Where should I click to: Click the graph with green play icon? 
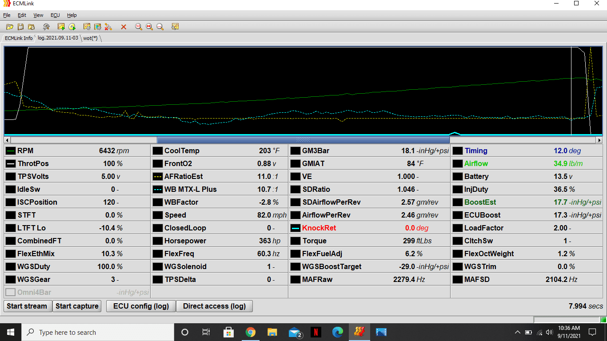pyautogui.click(x=61, y=27)
